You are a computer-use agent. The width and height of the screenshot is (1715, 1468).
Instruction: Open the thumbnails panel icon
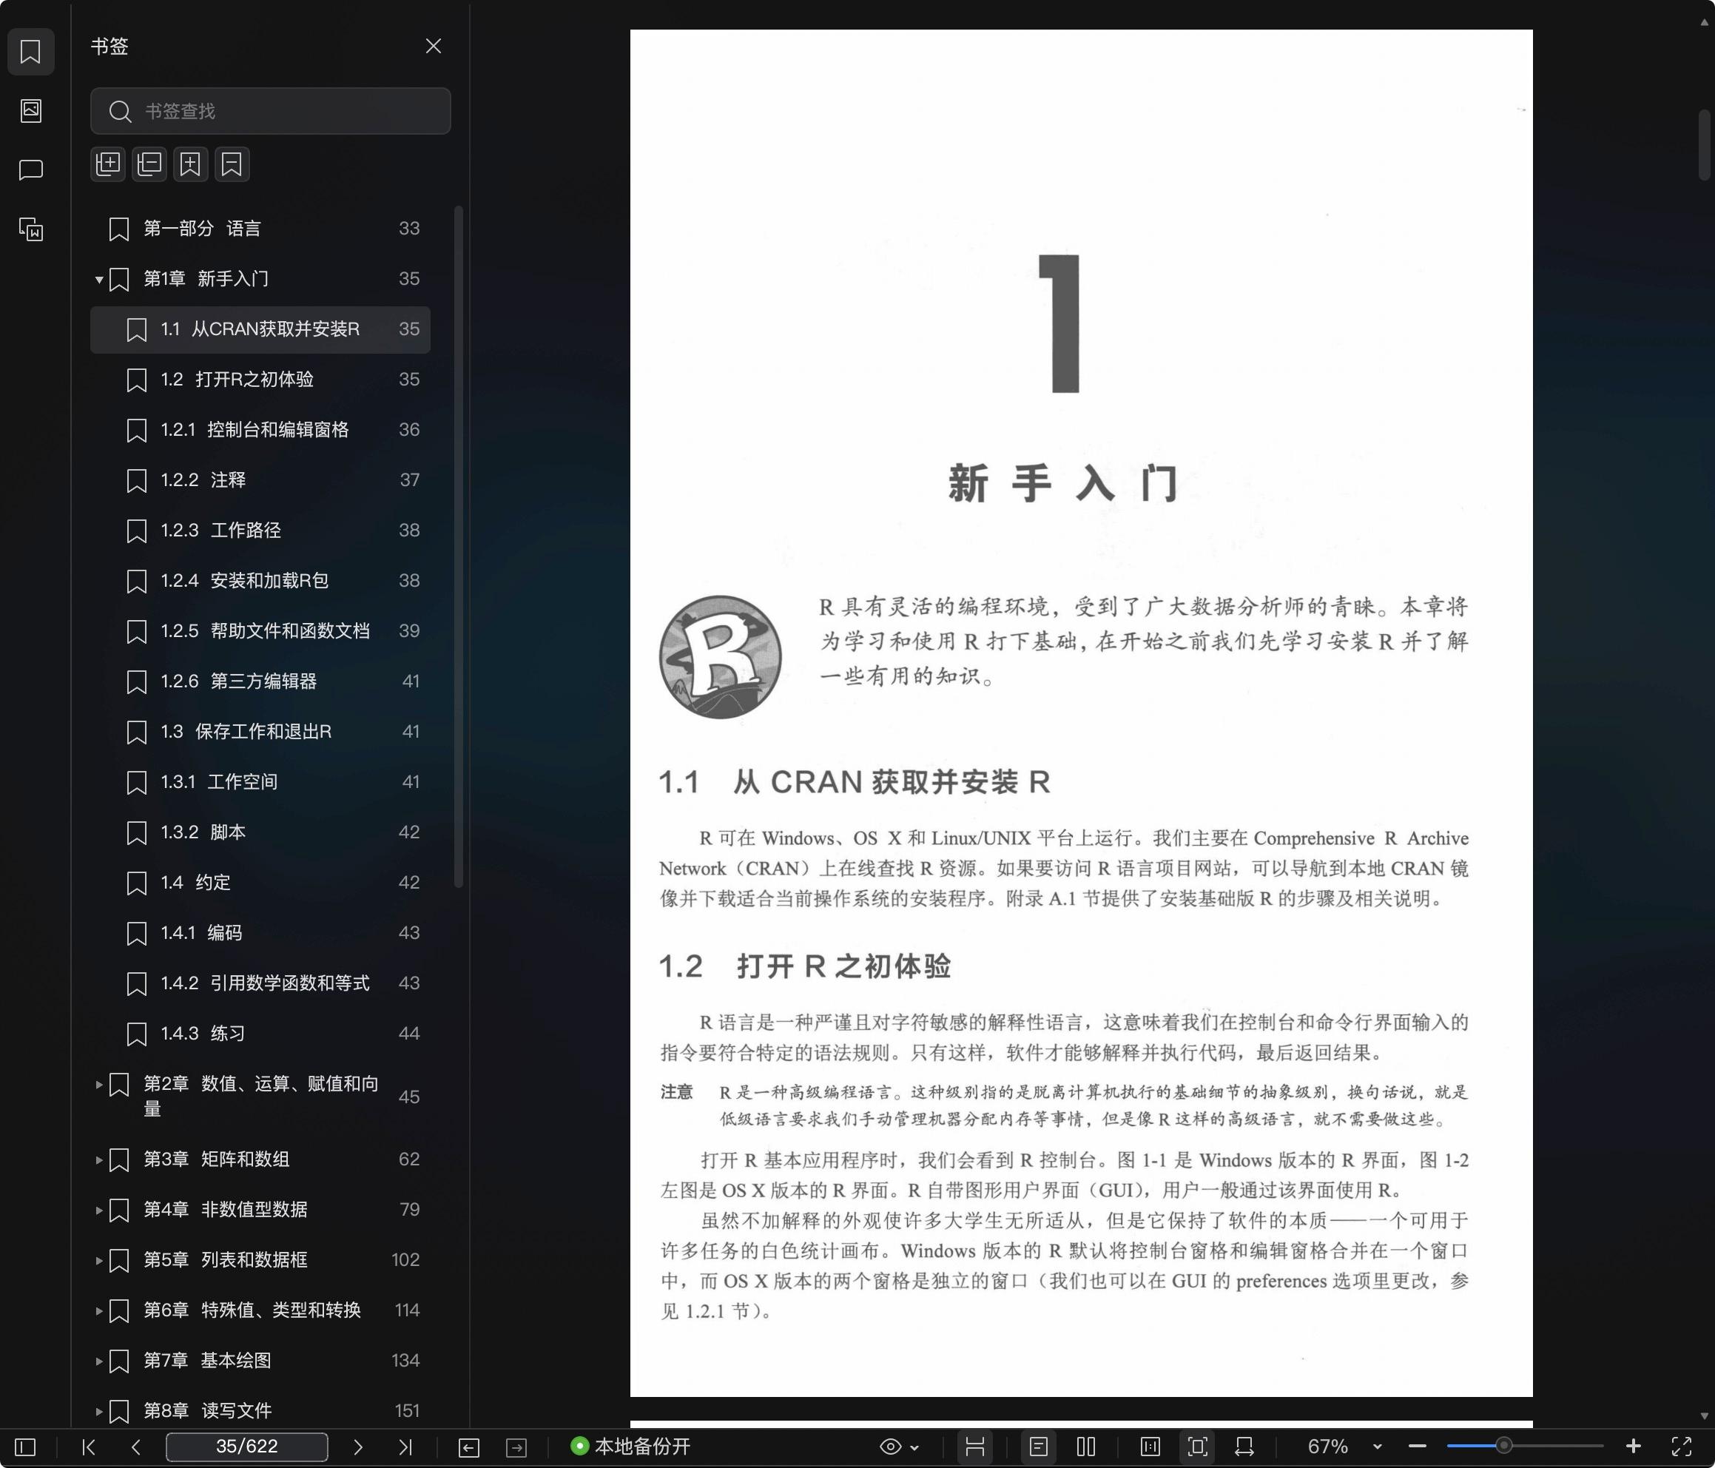[x=30, y=110]
